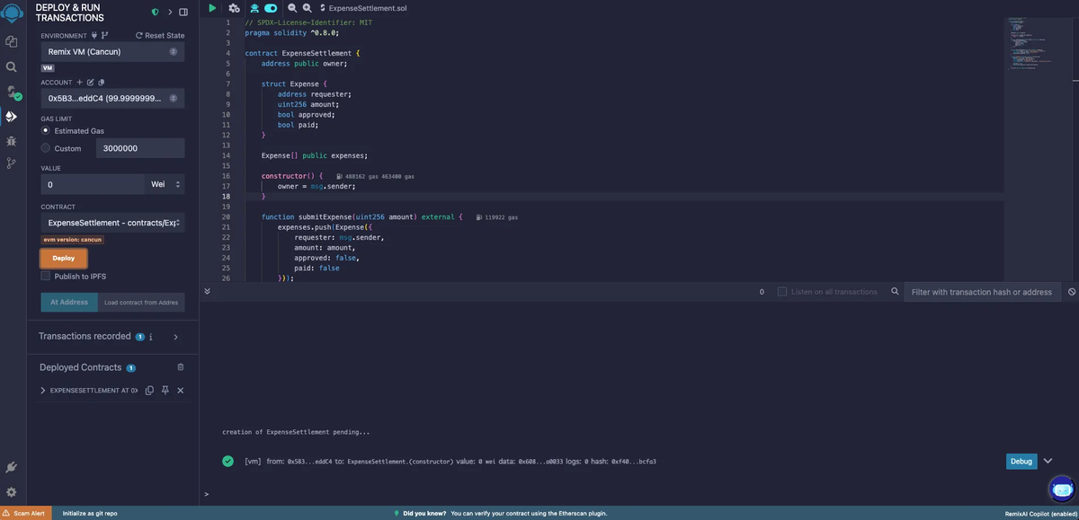1079x520 pixels.
Task: Click the gas limit field 3000000
Action: 140,148
